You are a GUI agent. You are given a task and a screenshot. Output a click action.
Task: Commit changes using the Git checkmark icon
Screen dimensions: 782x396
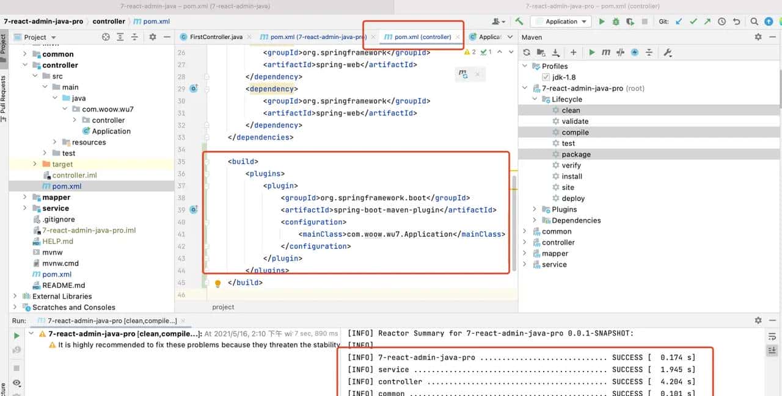(693, 21)
